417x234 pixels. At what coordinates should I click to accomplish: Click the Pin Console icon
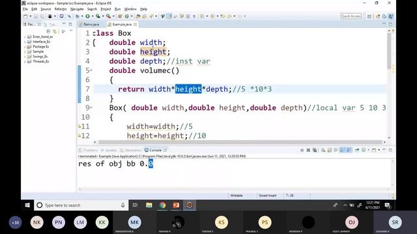coord(357,150)
